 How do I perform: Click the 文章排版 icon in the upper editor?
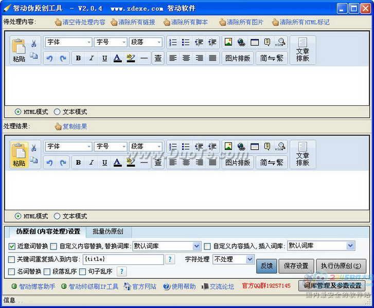tap(302, 50)
